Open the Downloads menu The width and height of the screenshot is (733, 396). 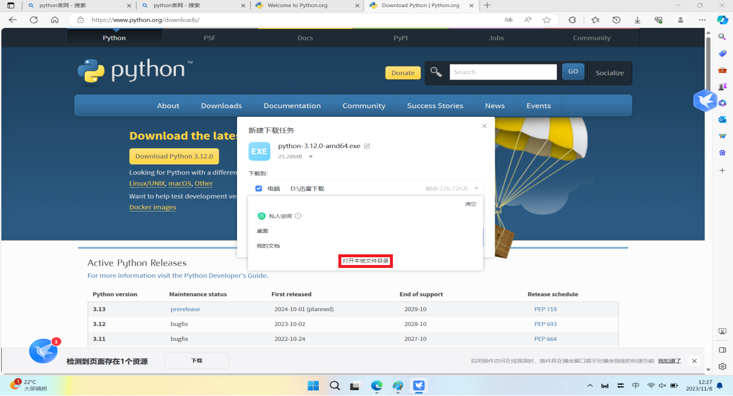(221, 106)
